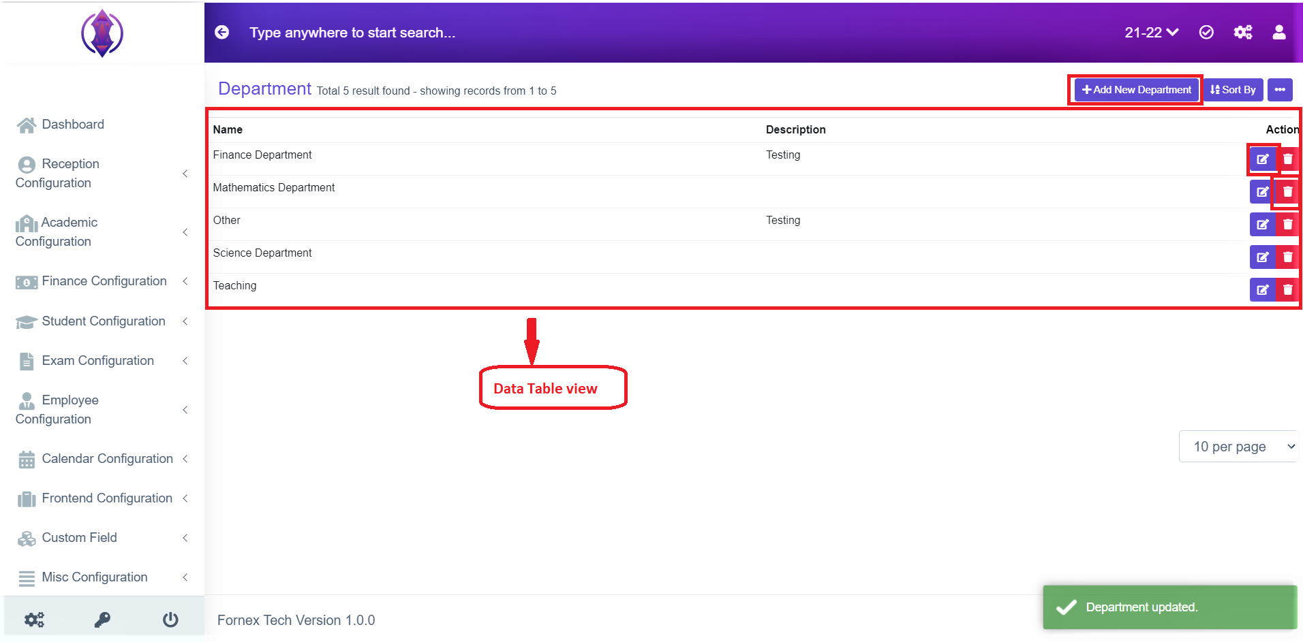Image resolution: width=1303 pixels, height=642 pixels.
Task: Select the Teaching name cell
Action: pyautogui.click(x=234, y=286)
